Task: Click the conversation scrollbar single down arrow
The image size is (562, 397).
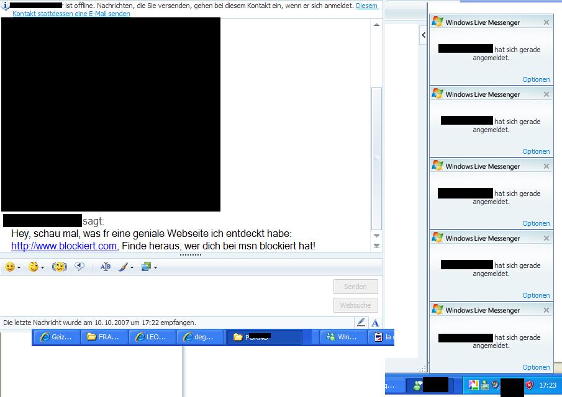Action: click(x=377, y=236)
